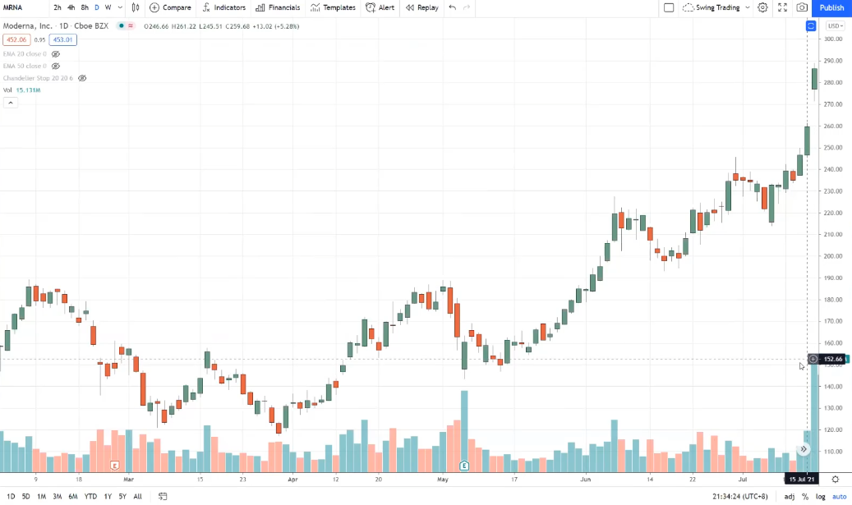The height and width of the screenshot is (505, 852).
Task: Enter fullscreen mode
Action: point(782,7)
